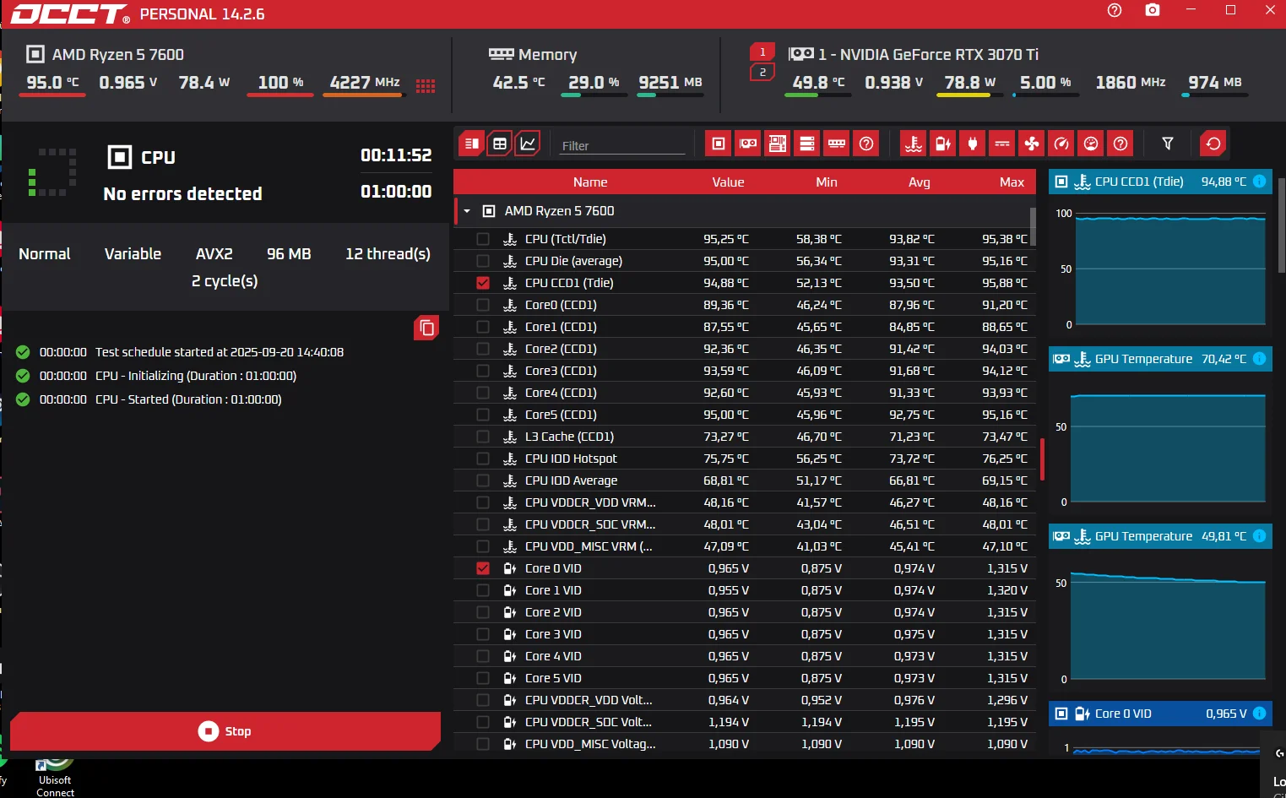This screenshot has width=1286, height=798.
Task: Toggle the CPU sensor filter icon
Action: pyautogui.click(x=719, y=144)
